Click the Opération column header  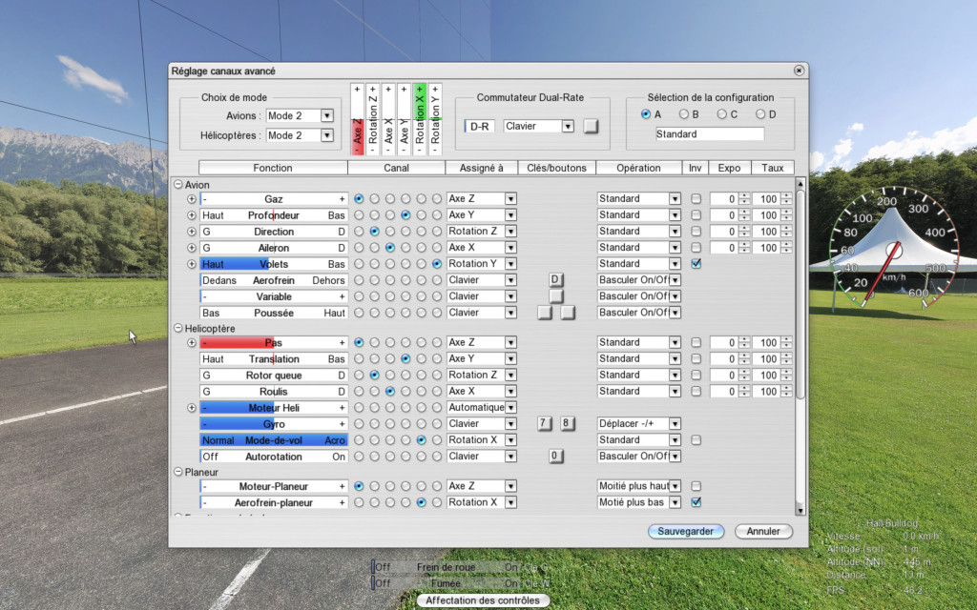coord(638,168)
